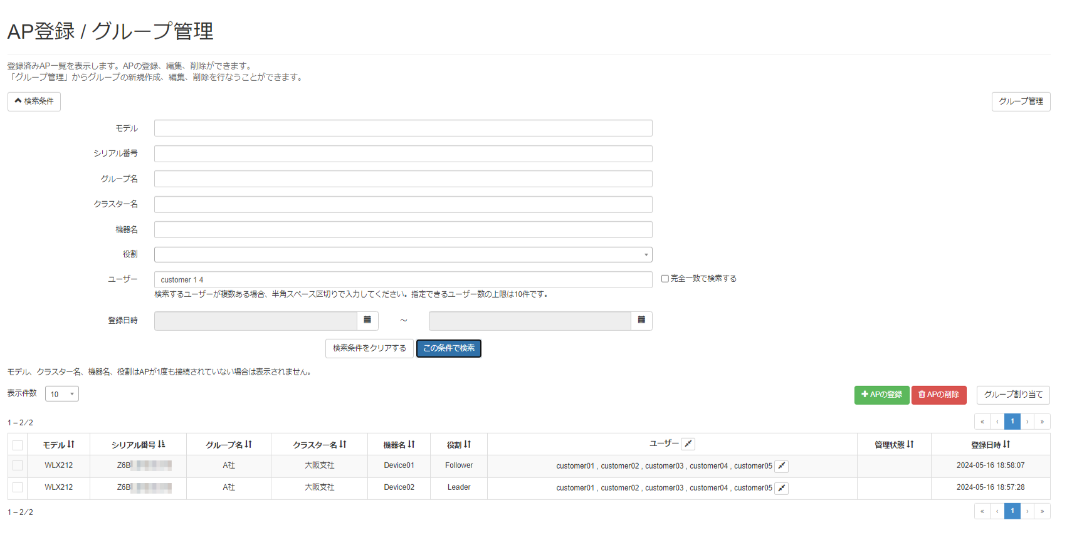Click the この条件で検索 button

tap(449, 348)
